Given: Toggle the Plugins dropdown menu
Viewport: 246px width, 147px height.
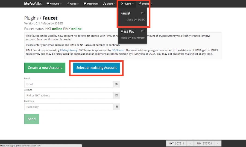Looking at the screenshot, I should (x=127, y=4).
